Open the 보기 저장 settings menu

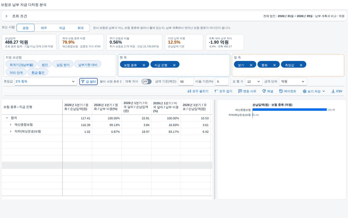(x=314, y=91)
